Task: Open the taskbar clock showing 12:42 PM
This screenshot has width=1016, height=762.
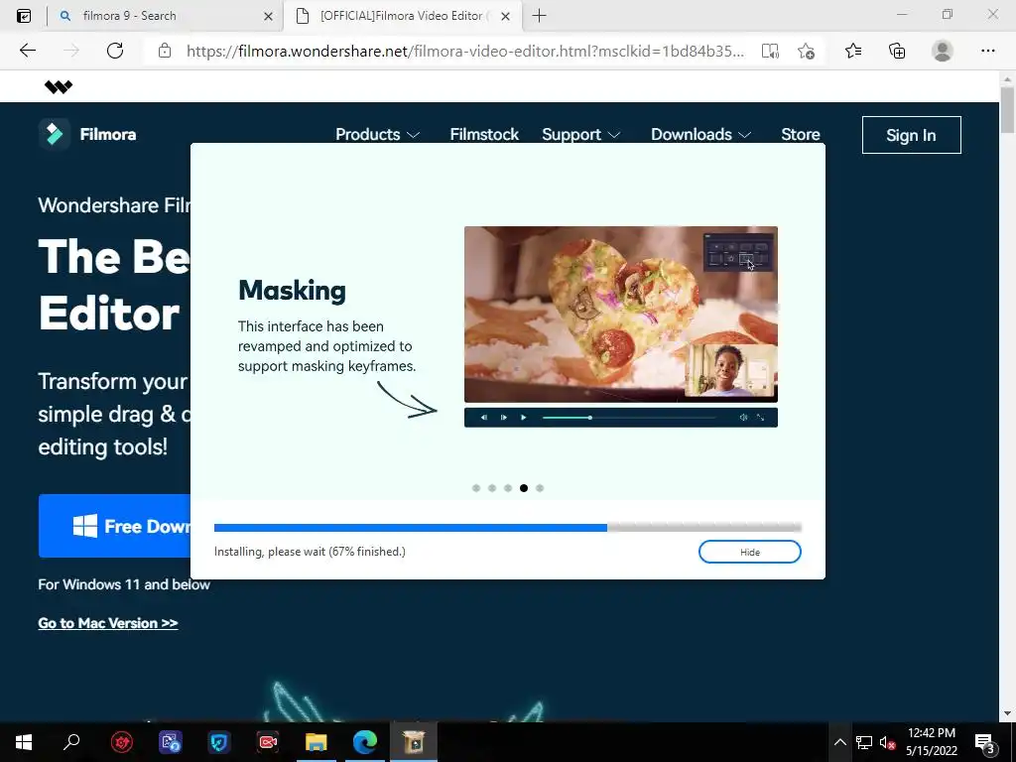Action: pos(931,742)
